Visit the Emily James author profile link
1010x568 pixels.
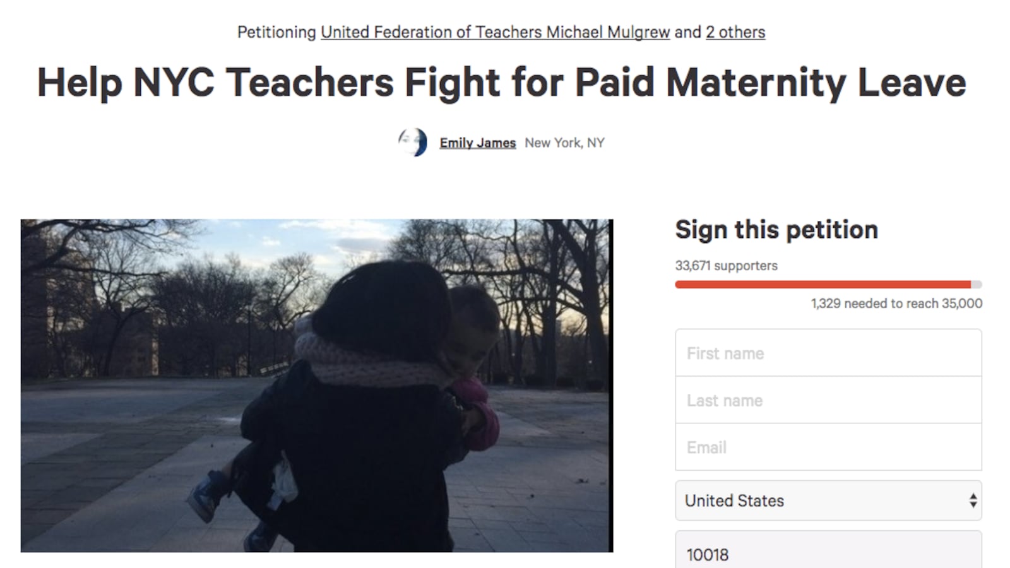tap(478, 143)
